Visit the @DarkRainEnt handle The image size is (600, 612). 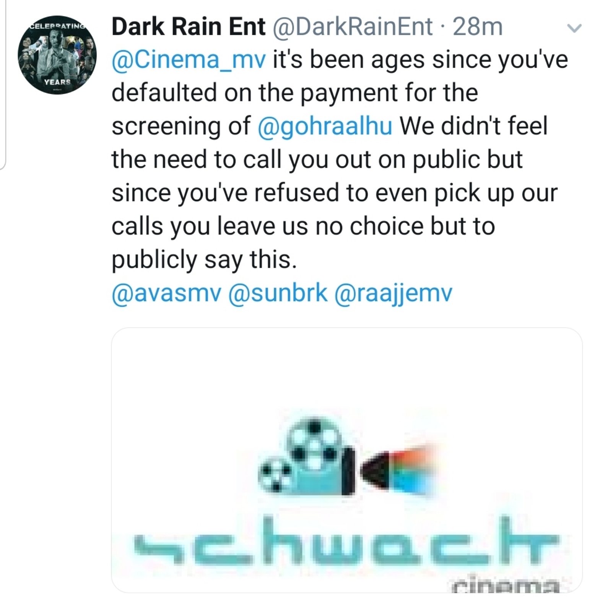click(x=352, y=27)
